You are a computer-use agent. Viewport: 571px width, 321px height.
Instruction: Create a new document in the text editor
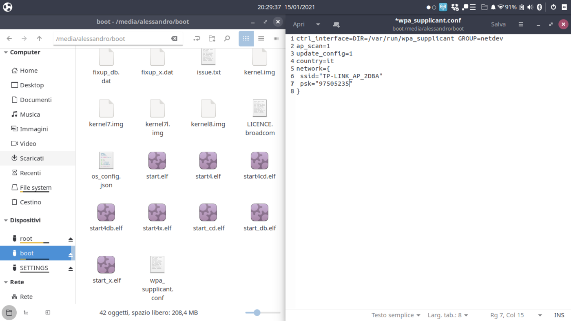point(336,24)
